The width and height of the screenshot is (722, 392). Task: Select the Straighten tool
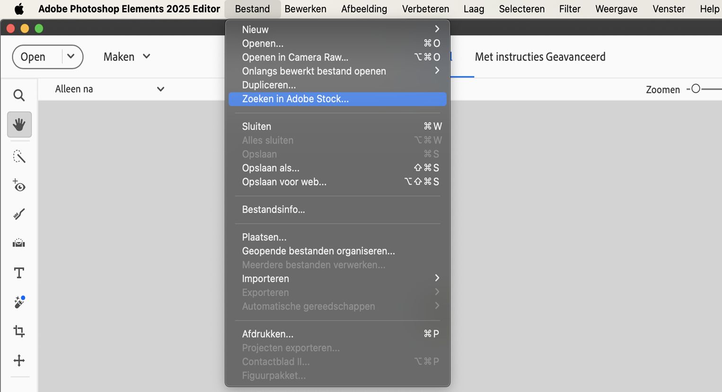(19, 243)
